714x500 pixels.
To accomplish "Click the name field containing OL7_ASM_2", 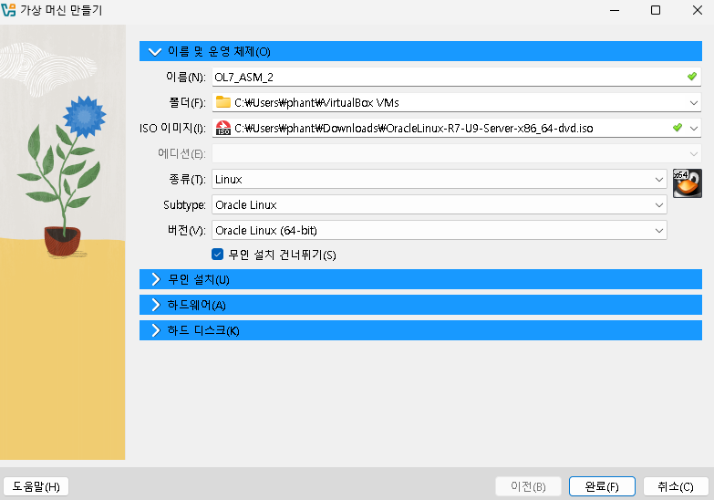I will click(x=456, y=77).
